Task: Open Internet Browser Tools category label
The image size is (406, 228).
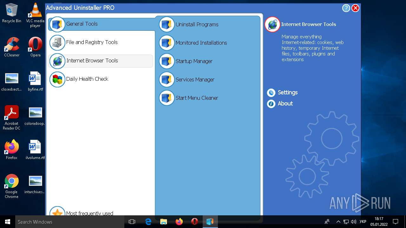Action: (92, 60)
